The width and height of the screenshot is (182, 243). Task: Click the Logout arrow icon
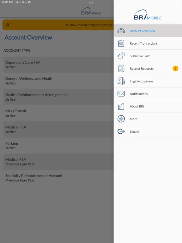(121, 131)
